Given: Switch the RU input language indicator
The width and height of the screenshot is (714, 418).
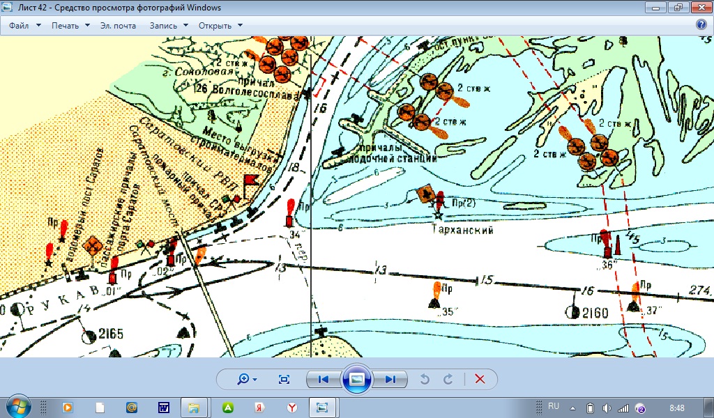Looking at the screenshot, I should point(554,406).
